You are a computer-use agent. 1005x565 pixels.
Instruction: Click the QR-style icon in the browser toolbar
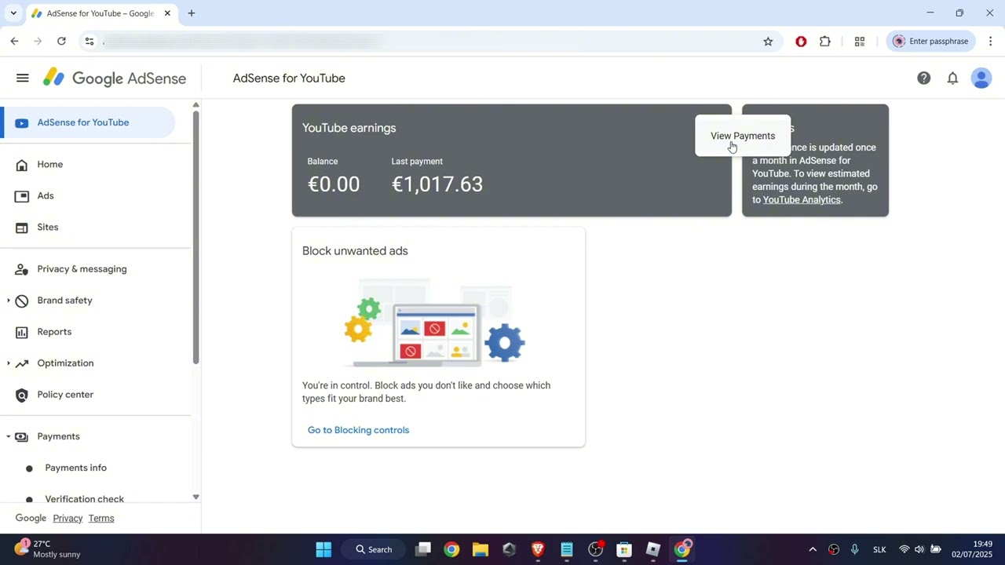click(x=860, y=41)
